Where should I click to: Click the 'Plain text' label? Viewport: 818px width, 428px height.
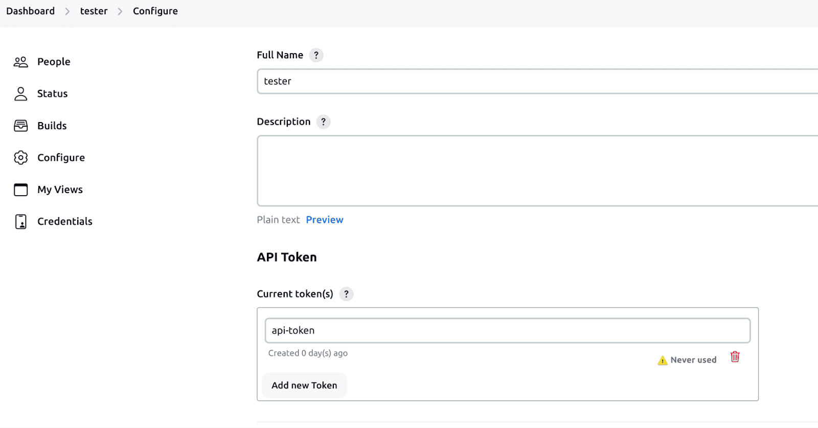pyautogui.click(x=278, y=220)
